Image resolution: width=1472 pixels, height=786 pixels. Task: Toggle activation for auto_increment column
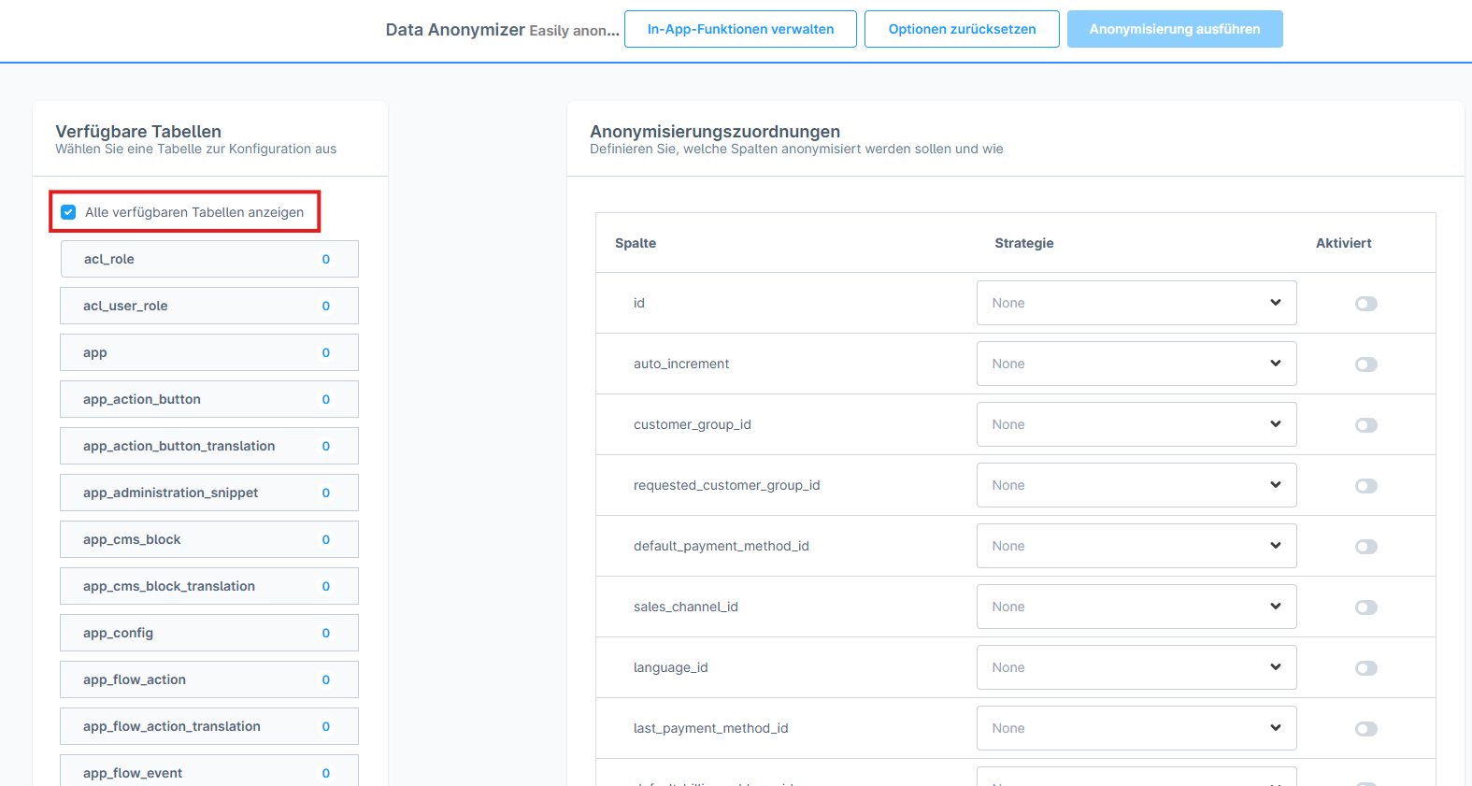1365,364
